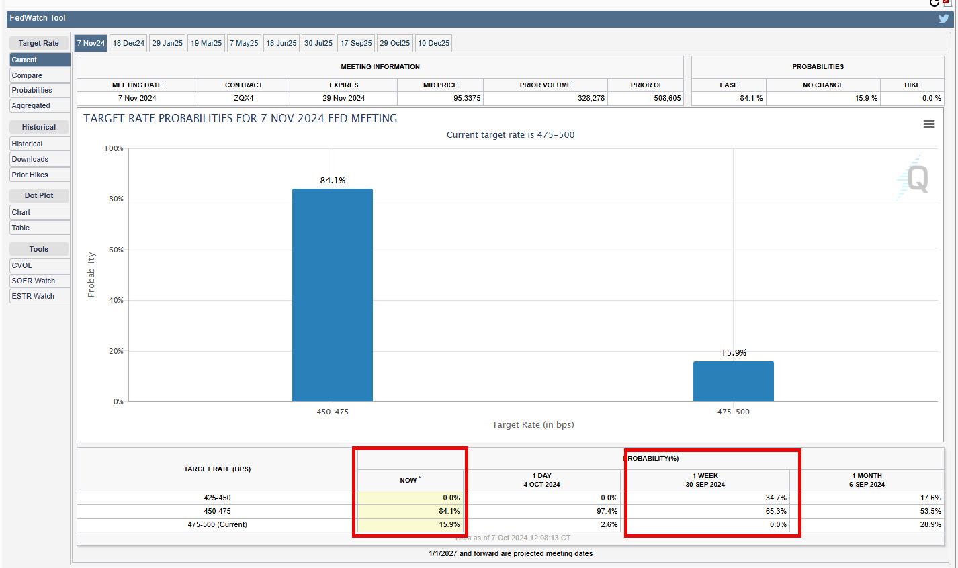Click the NO CHANGE 15.9 % value
The width and height of the screenshot is (958, 568).
[866, 98]
